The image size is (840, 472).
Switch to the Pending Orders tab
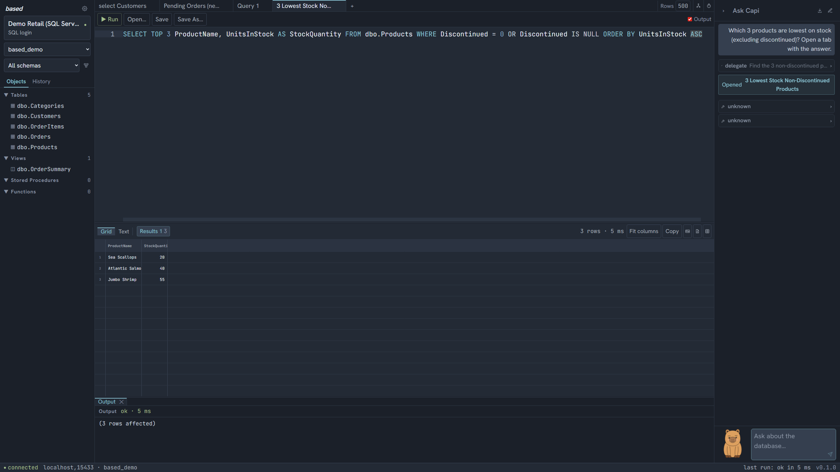(196, 6)
